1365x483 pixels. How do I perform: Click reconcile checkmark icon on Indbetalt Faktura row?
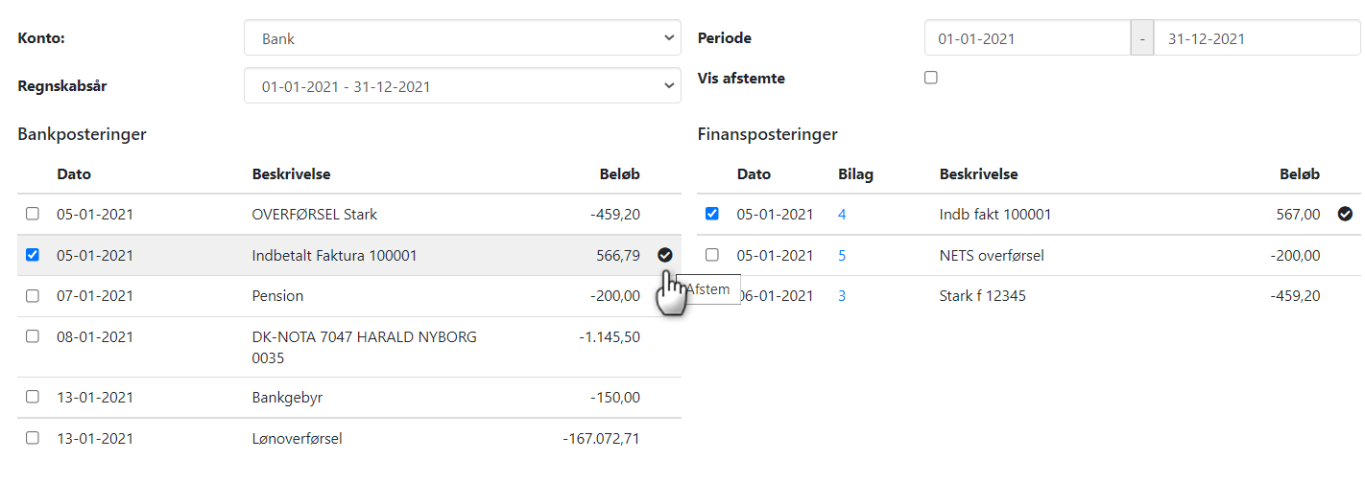point(665,255)
